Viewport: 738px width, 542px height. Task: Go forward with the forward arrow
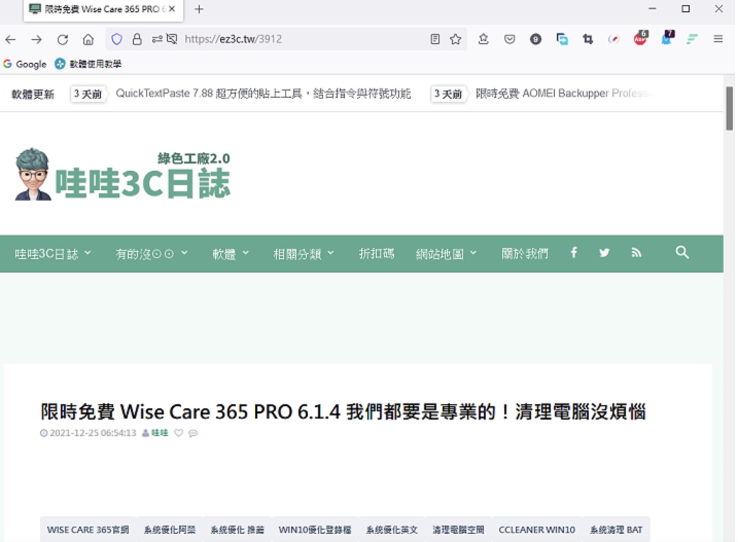pos(37,39)
